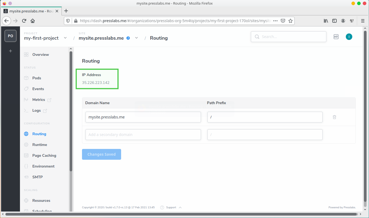Focus the Search field

pos(289,37)
